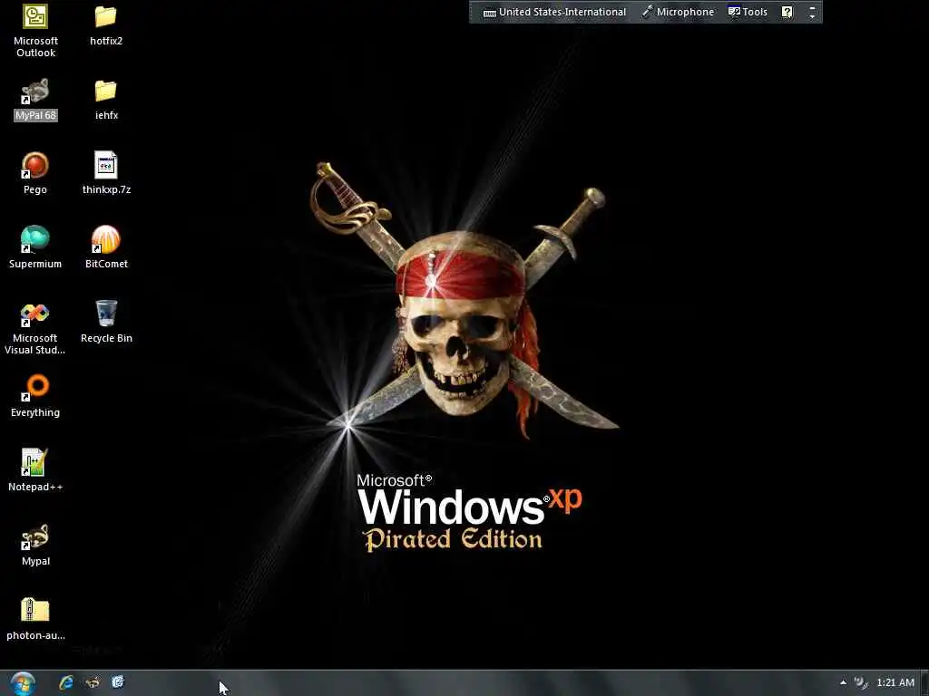Click the language bar Help icon

787,12
